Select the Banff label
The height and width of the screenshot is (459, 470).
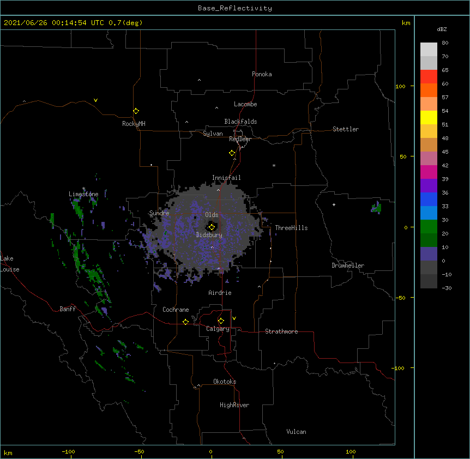(68, 309)
